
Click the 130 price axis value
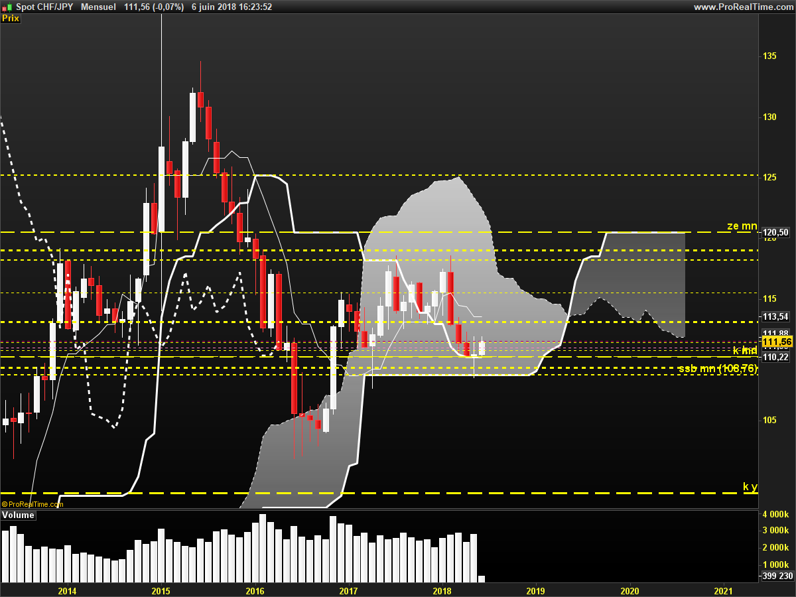coord(769,117)
